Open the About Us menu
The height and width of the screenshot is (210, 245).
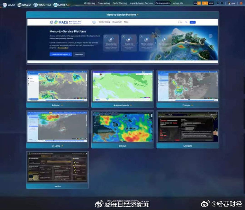(178, 3)
